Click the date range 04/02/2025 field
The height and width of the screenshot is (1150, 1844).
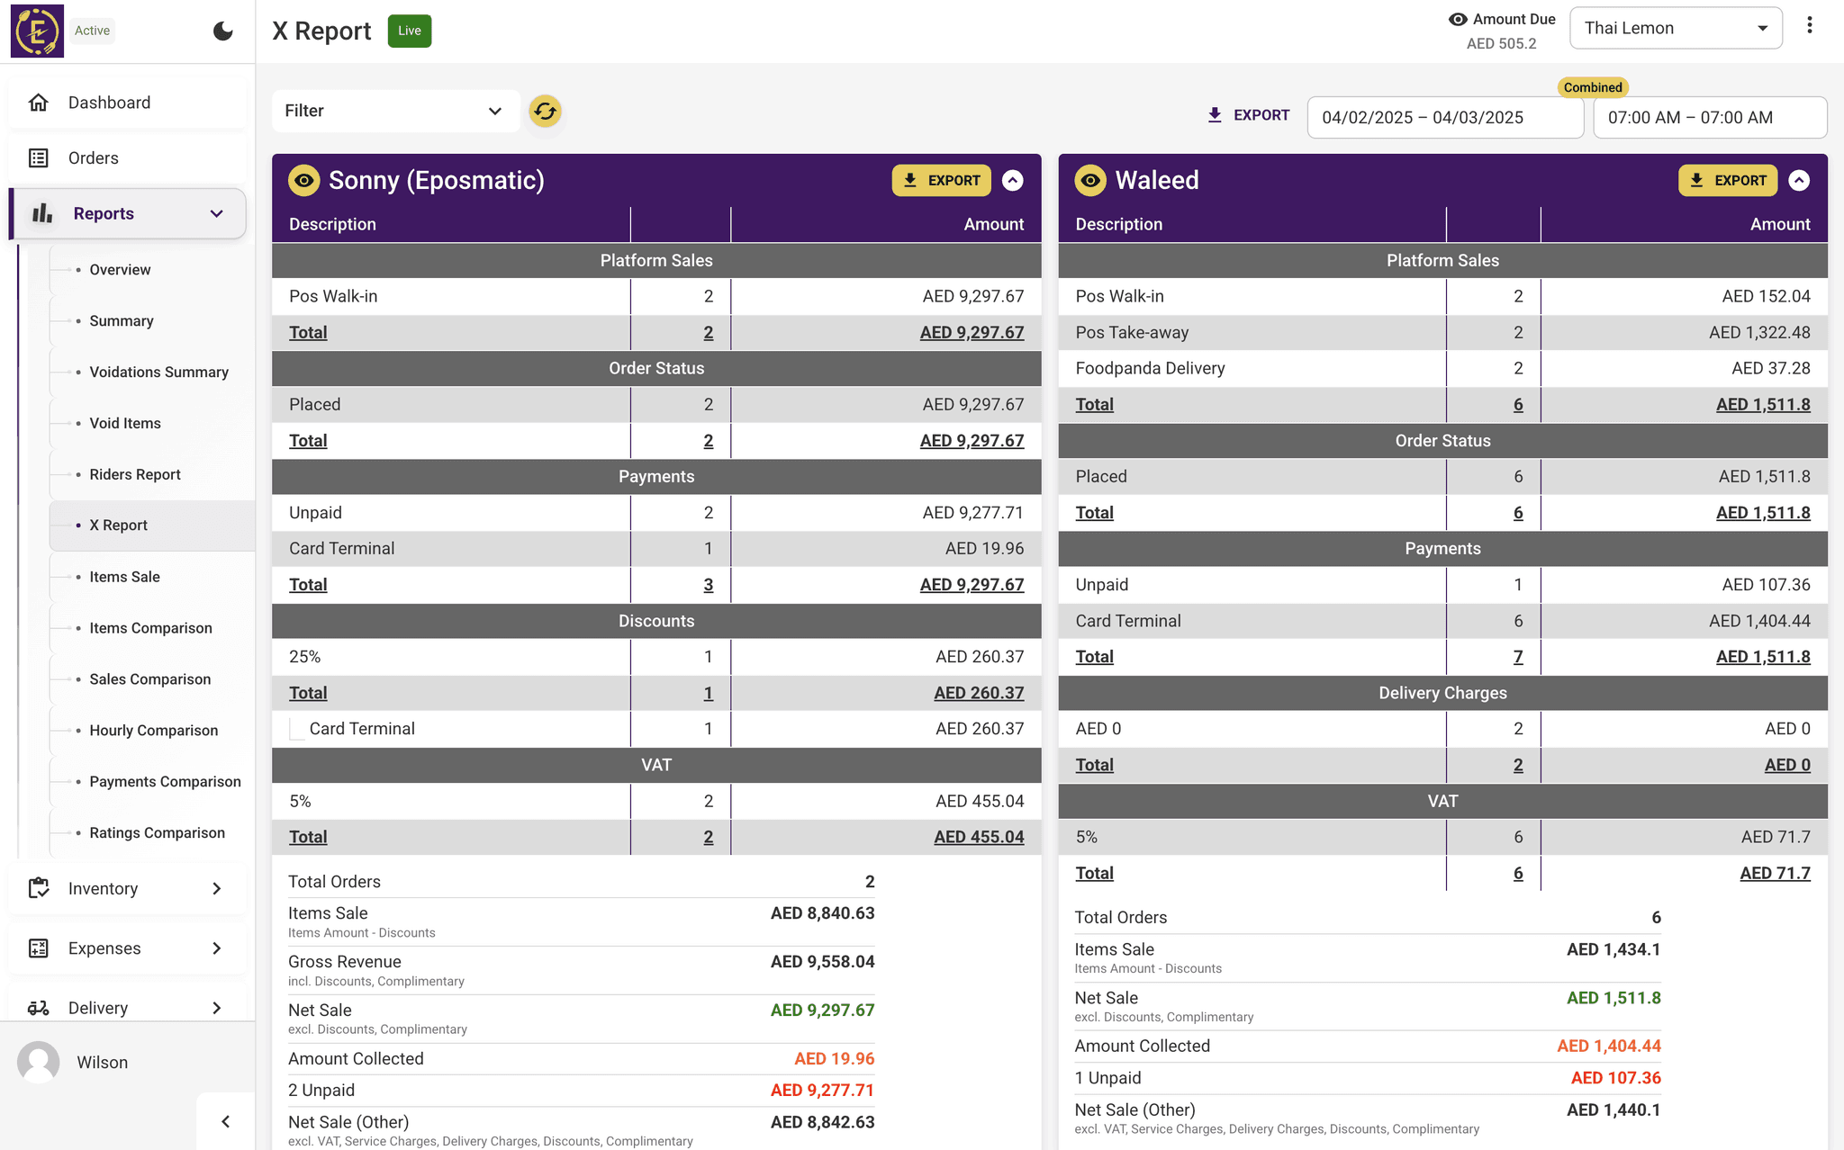click(1444, 118)
